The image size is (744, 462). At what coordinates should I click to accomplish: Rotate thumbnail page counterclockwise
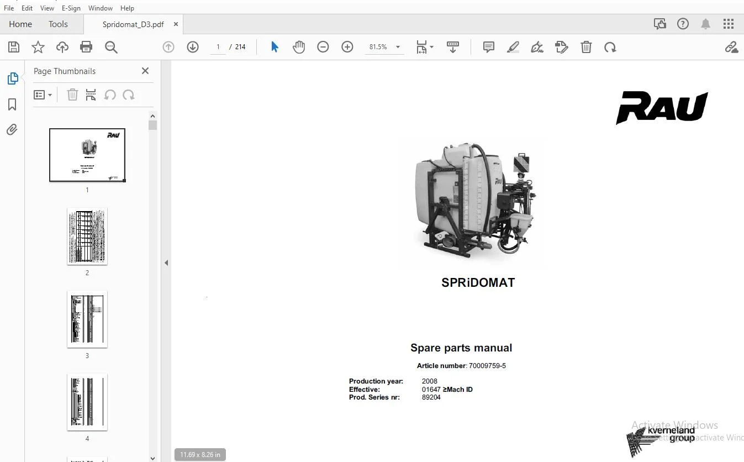coord(110,95)
